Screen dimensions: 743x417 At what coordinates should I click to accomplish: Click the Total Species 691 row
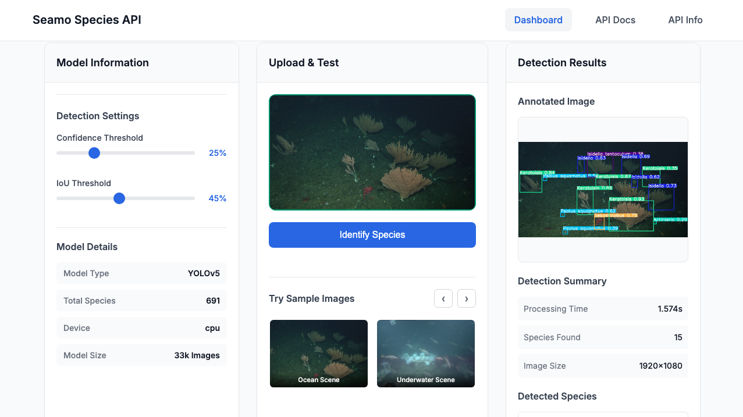(x=141, y=301)
